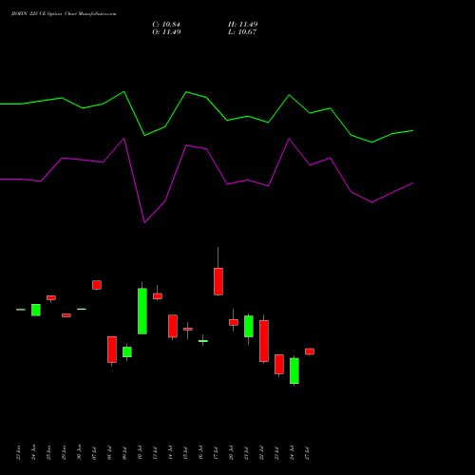Click the chart title text at top left

(x=64, y=14)
